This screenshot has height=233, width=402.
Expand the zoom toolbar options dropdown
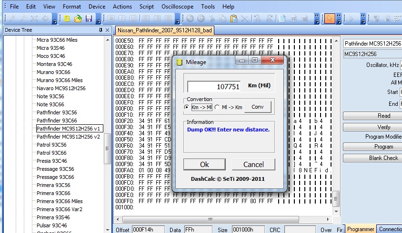point(55,19)
